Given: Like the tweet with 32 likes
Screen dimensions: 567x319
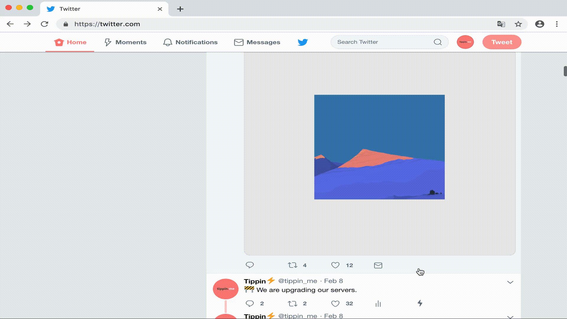Looking at the screenshot, I should pos(335,304).
